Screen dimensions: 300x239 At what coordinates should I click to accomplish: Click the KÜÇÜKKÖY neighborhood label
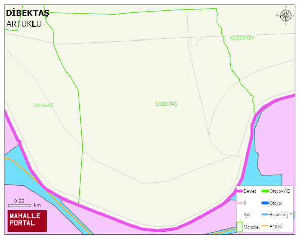pyautogui.click(x=242, y=38)
